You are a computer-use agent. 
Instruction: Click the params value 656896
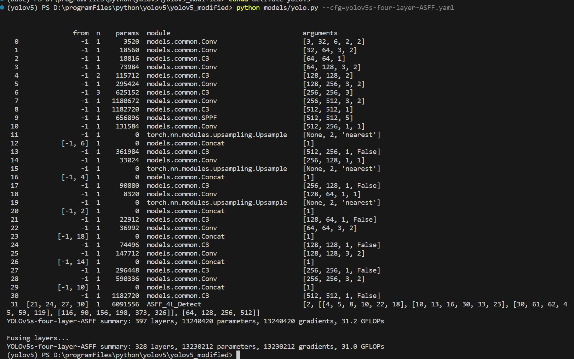[127, 118]
